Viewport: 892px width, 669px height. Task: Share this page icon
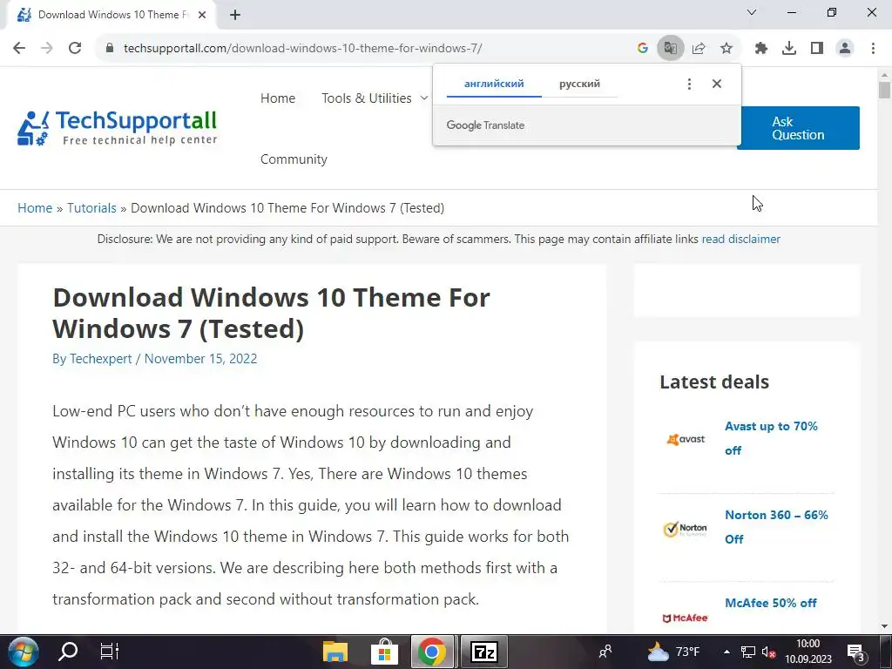click(699, 49)
